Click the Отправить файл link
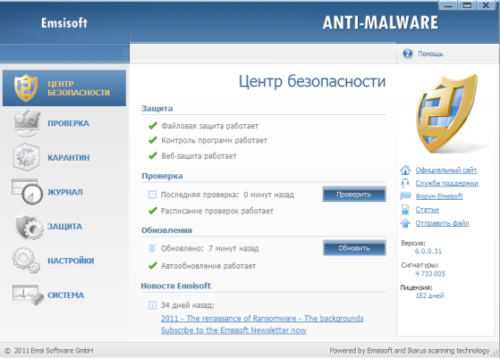Screen dimensions: 500x358 442,223
